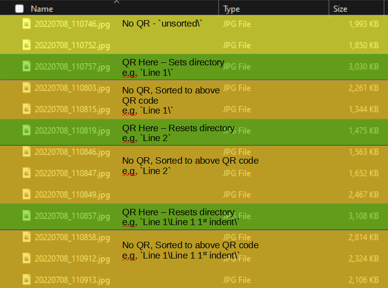The width and height of the screenshot is (388, 288).
Task: Click the JPG icon for 20220708_110757.jpg
Action: [x=27, y=66]
